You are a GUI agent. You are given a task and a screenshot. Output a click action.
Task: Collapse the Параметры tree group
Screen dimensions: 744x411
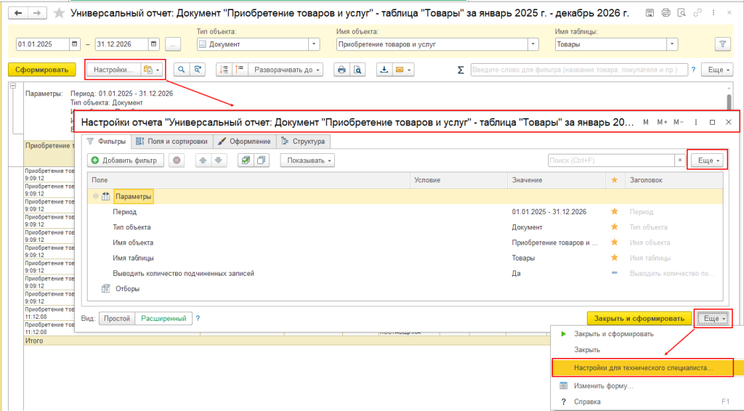(x=94, y=196)
